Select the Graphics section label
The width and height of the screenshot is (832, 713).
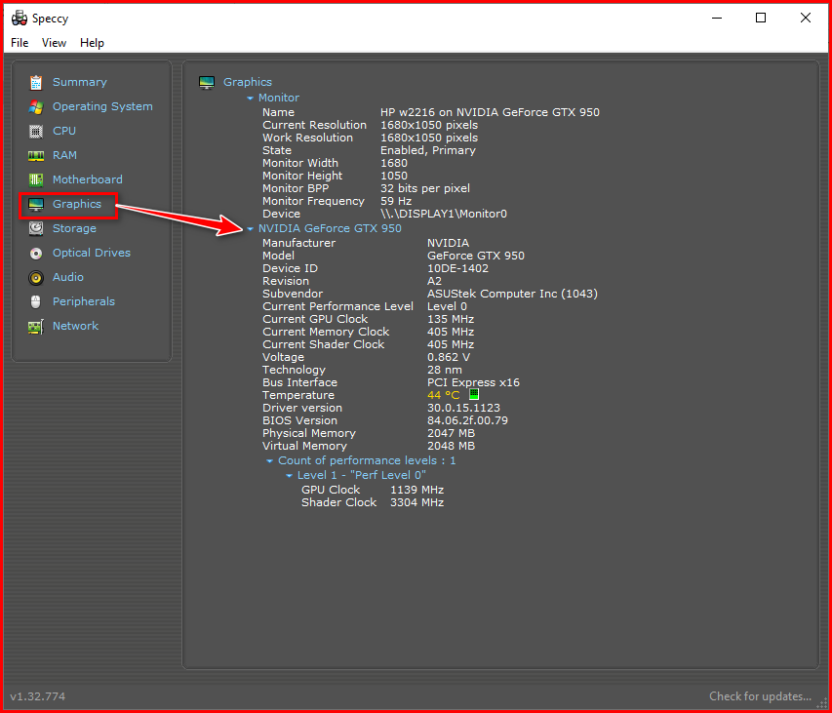click(77, 204)
